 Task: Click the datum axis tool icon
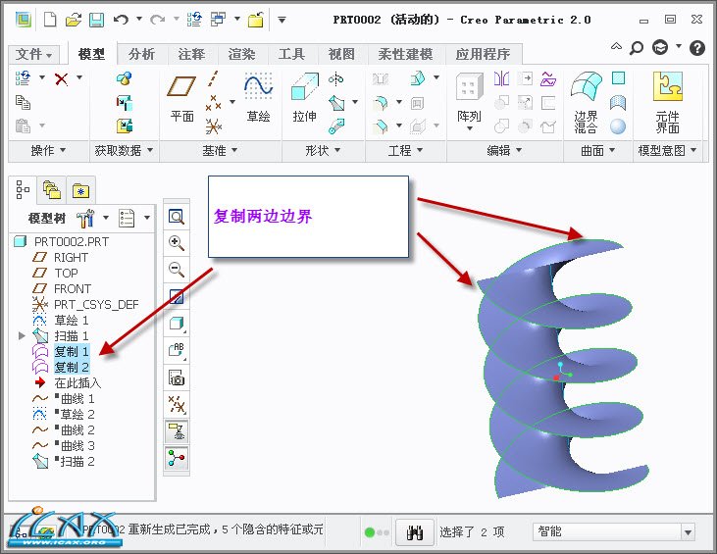[213, 78]
